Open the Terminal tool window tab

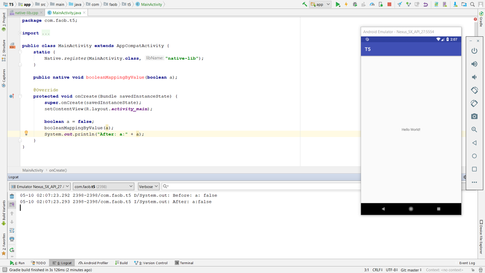(x=184, y=263)
